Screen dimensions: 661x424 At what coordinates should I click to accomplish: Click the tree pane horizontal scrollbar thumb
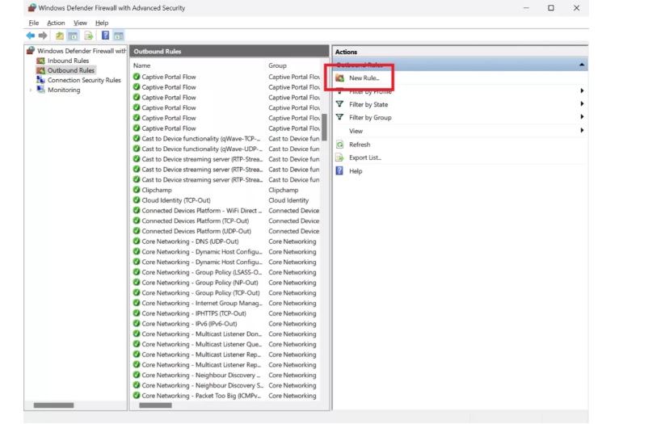(53, 405)
